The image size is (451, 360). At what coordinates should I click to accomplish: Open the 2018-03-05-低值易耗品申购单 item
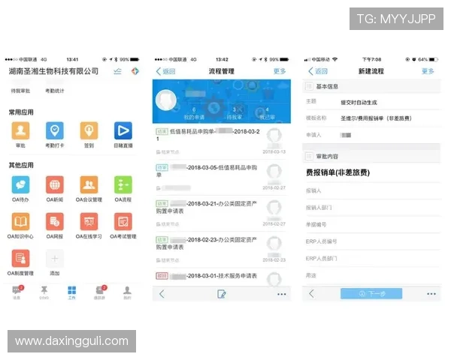221,178
